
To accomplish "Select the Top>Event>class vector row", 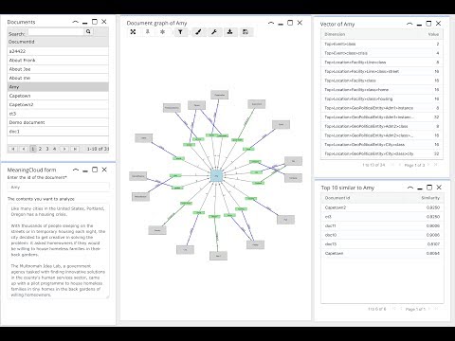I will 382,44.
